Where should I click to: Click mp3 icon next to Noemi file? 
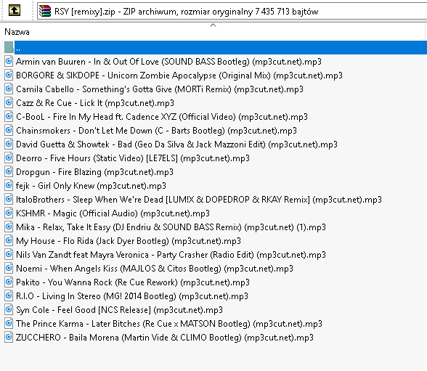[x=9, y=269]
